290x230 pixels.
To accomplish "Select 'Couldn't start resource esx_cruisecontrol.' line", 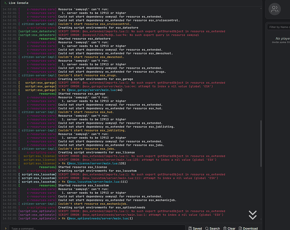I will (94, 24).
